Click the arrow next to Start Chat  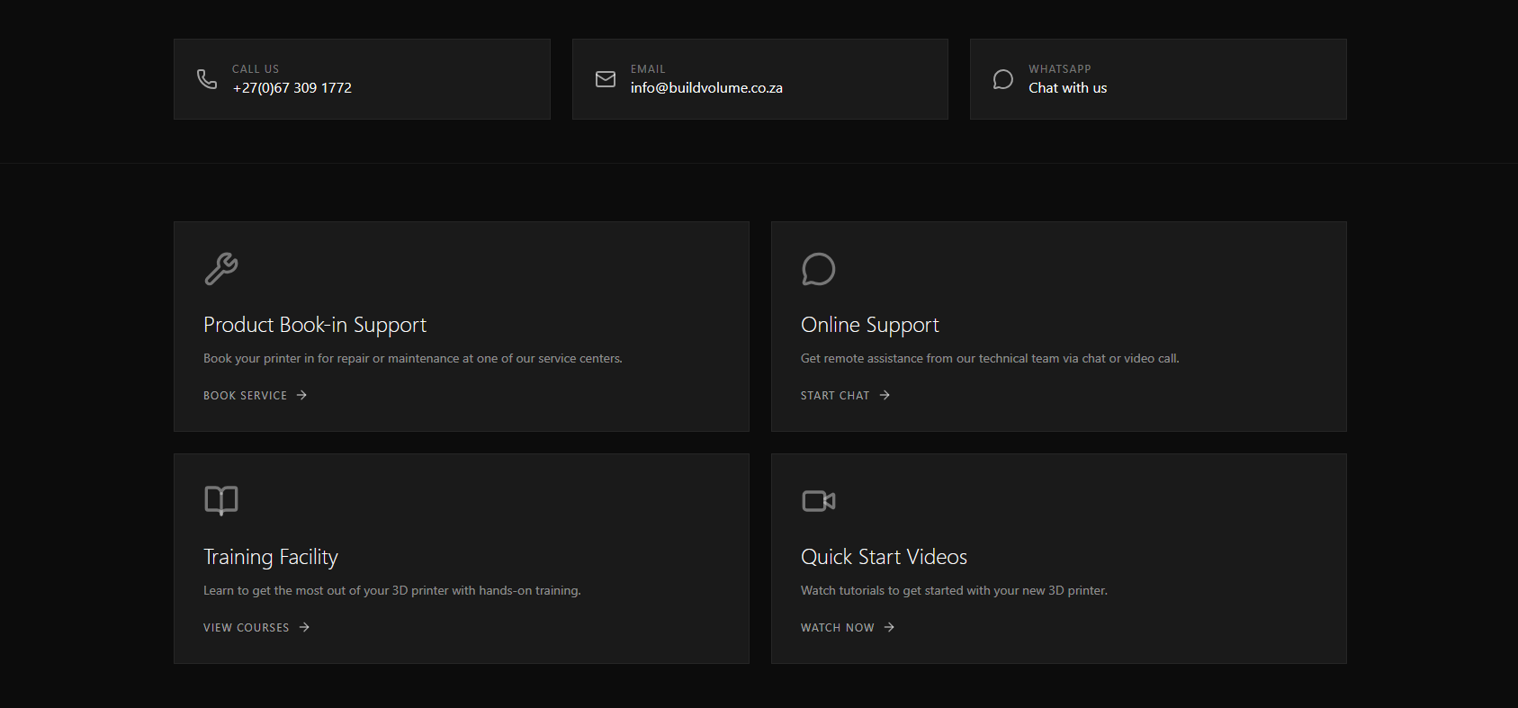pyautogui.click(x=885, y=395)
